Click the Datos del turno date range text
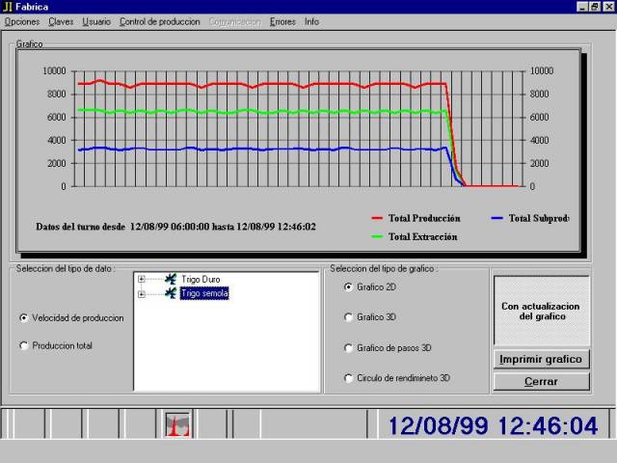Screen dimensions: 617x463 (175, 227)
